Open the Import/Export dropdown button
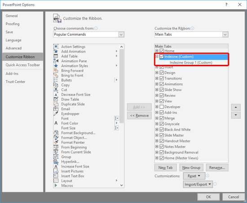The image size is (247, 203). (x=198, y=184)
